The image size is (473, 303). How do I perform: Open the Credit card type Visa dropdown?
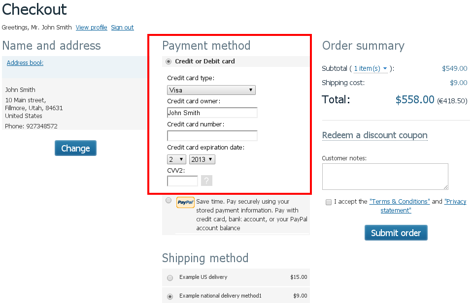(x=211, y=90)
